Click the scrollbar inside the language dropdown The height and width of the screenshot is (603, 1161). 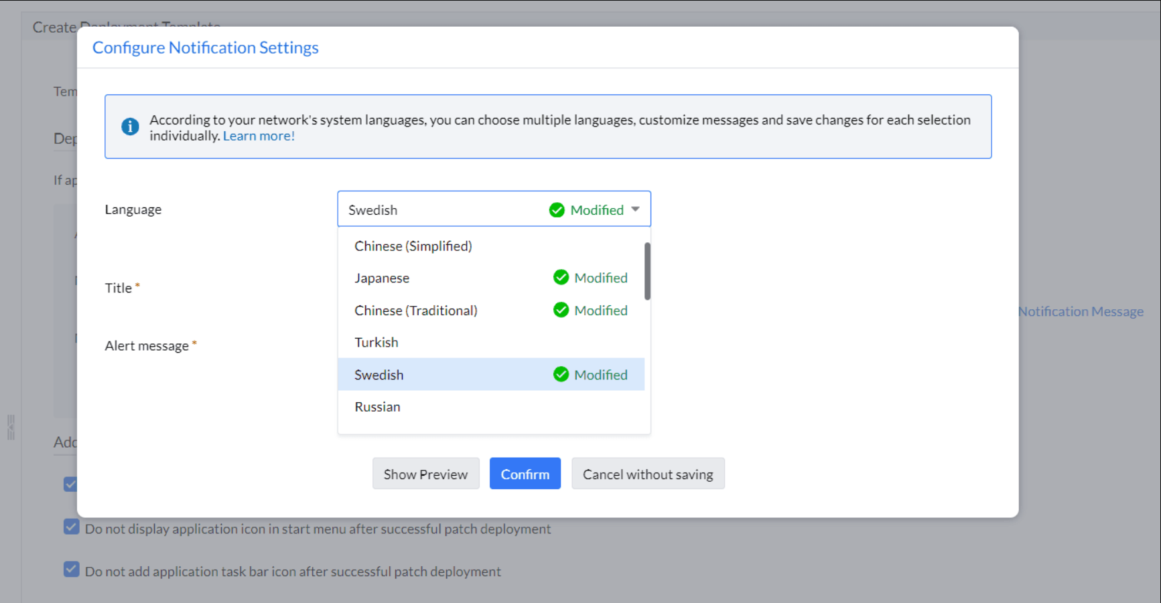(646, 271)
